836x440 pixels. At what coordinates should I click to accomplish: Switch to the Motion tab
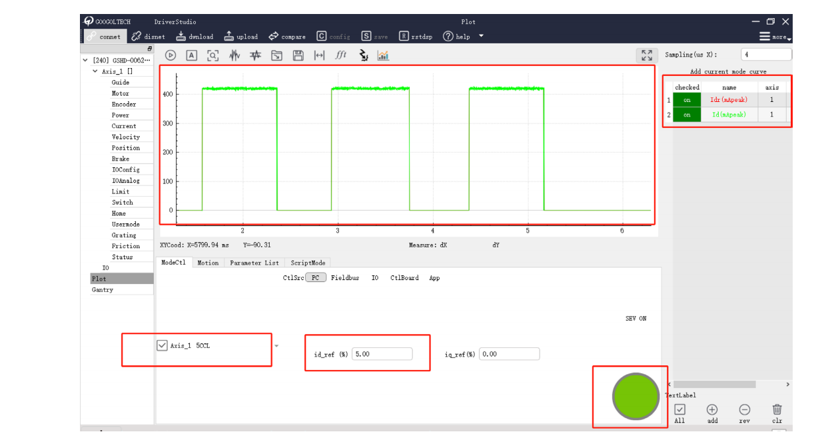click(208, 263)
